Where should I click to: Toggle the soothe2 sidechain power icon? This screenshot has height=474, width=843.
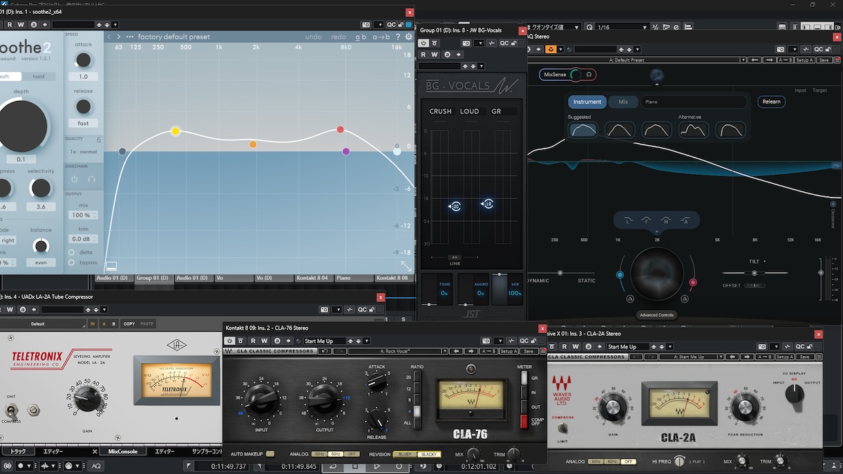[75, 179]
